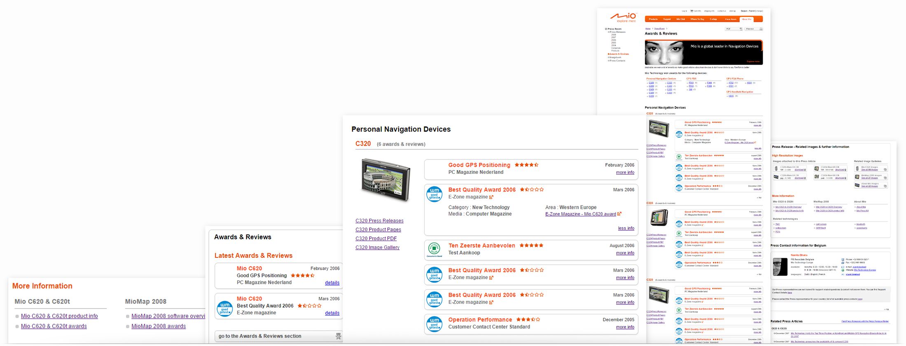Click the external link icon beside E-Zone magazine in the expanded card

491,197
